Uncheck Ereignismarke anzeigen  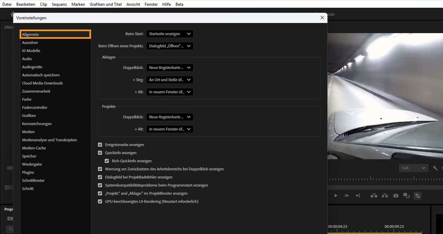(100, 145)
